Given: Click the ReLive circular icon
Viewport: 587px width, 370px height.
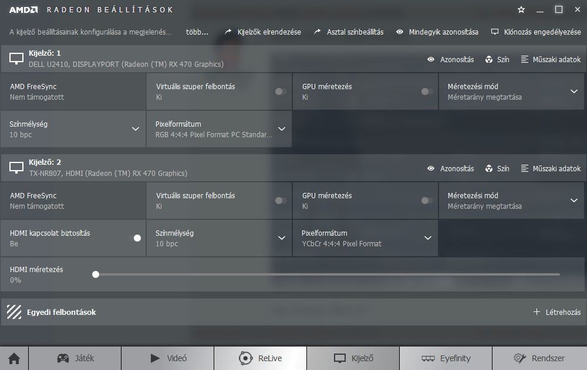Looking at the screenshot, I should 245,358.
